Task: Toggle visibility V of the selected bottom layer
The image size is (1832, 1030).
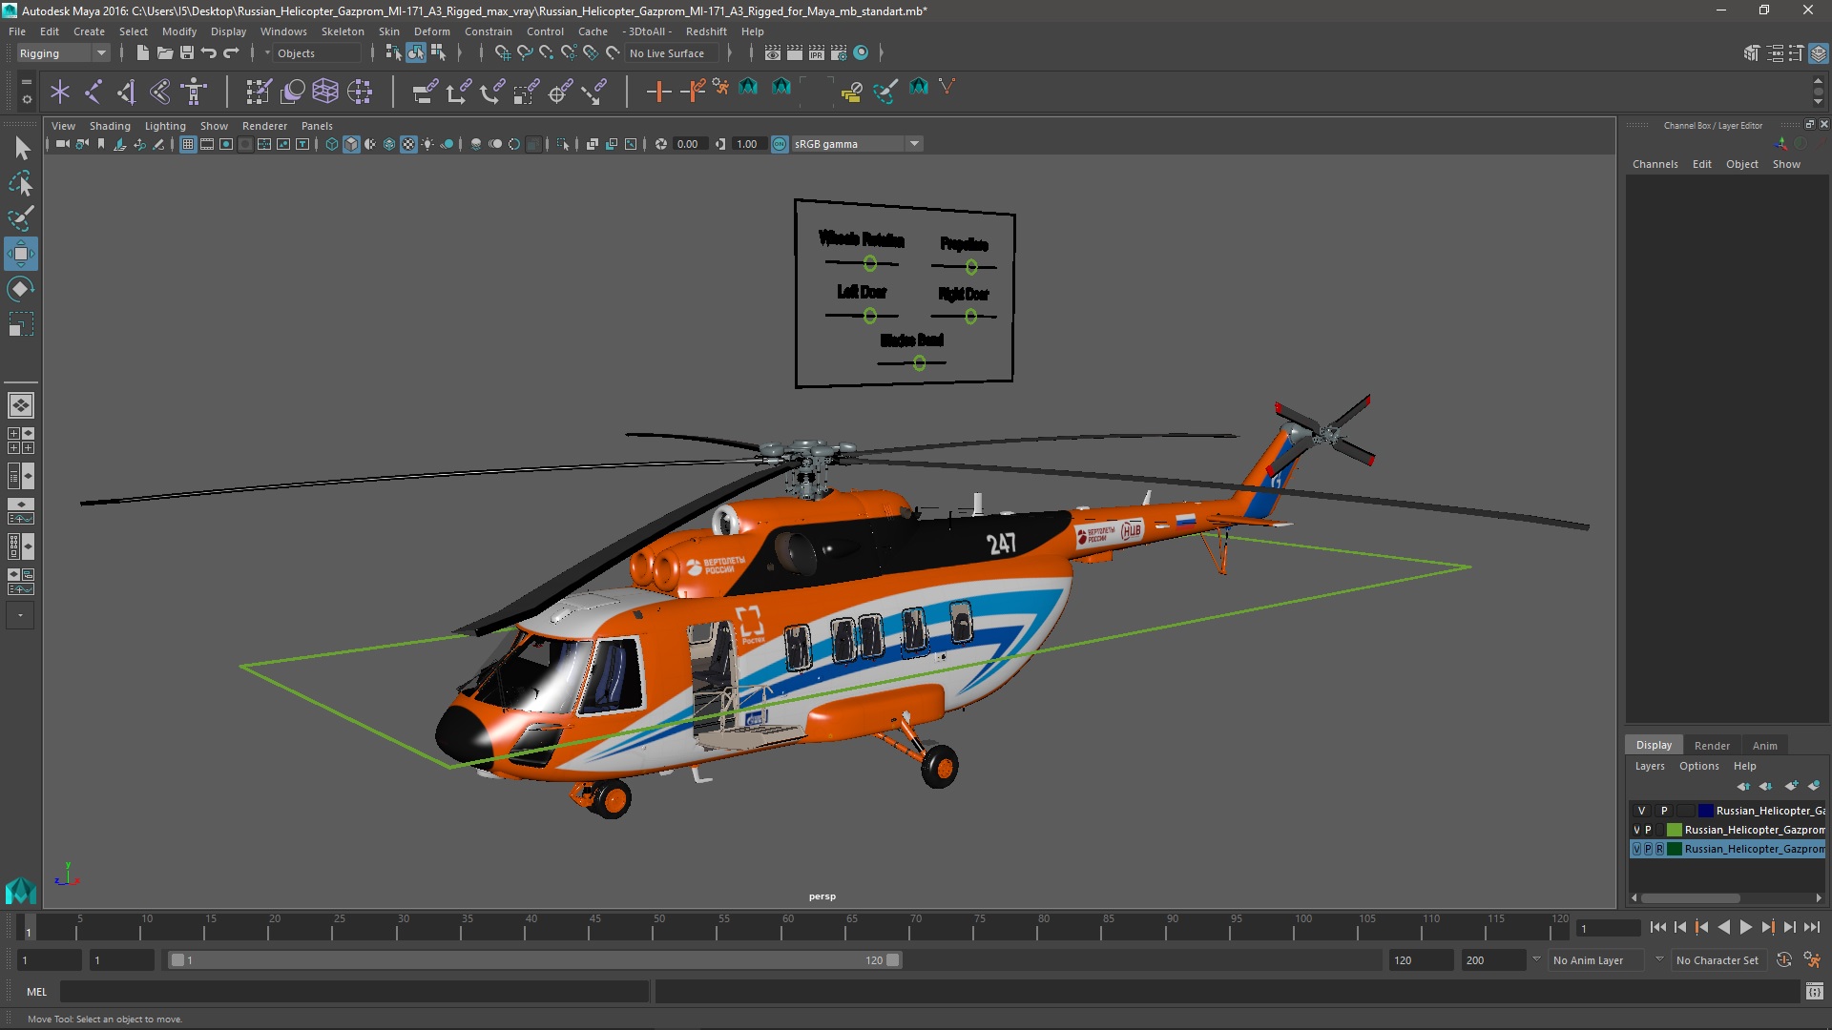Action: click(x=1637, y=849)
